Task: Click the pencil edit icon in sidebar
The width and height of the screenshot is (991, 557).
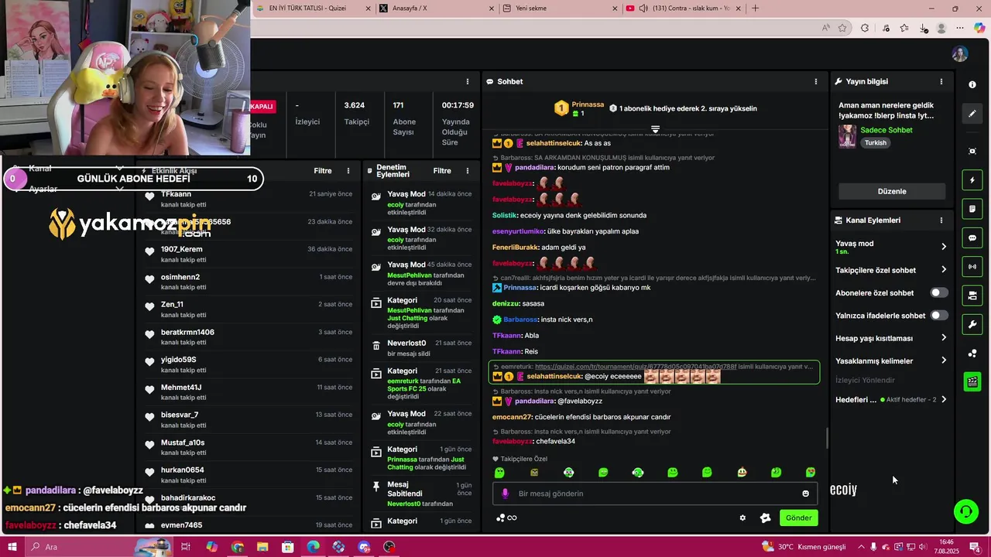Action: point(972,114)
